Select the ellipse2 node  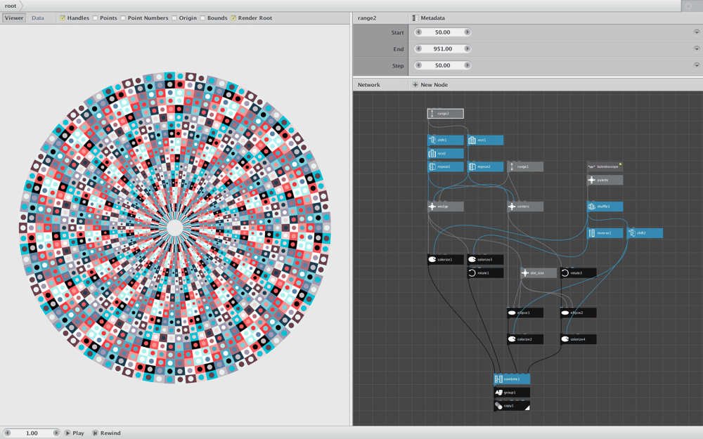click(x=579, y=313)
